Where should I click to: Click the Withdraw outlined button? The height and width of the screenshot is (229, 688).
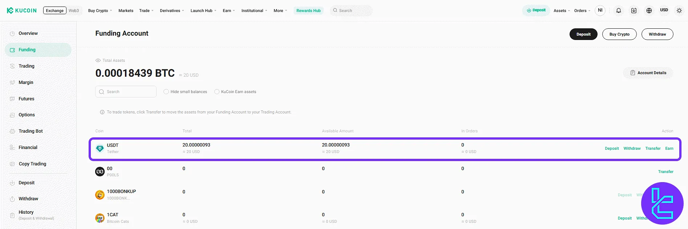coord(657,34)
